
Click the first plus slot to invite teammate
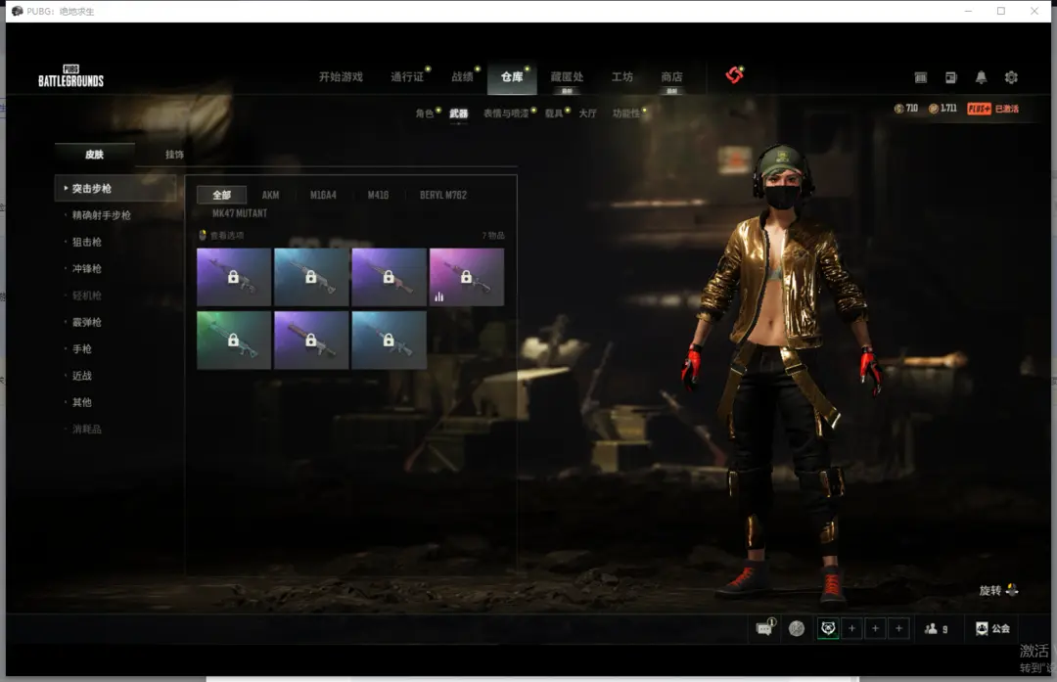[852, 628]
